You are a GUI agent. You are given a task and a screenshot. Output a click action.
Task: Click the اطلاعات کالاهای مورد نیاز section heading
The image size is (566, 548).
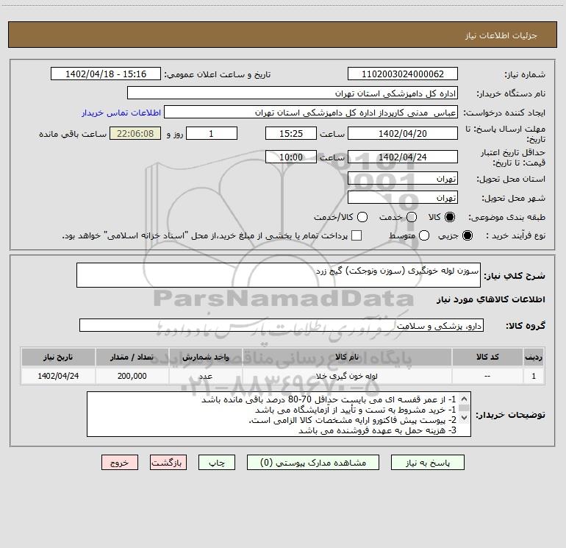pos(490,300)
